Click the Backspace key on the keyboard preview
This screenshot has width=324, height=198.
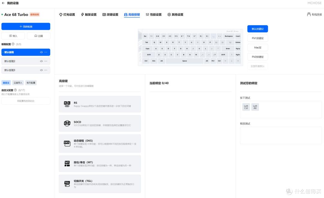pyautogui.click(x=229, y=36)
